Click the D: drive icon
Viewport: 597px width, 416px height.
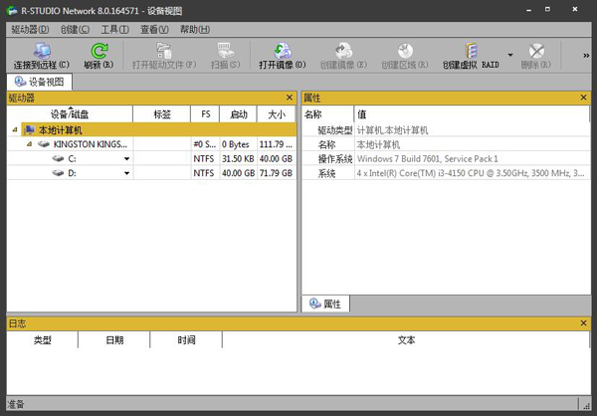click(x=58, y=173)
